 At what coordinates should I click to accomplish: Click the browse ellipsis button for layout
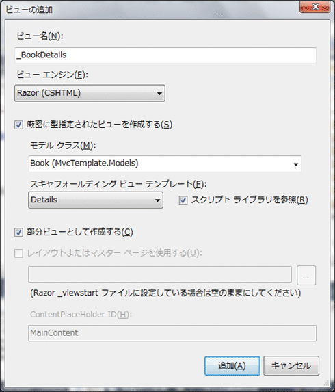[x=306, y=275]
